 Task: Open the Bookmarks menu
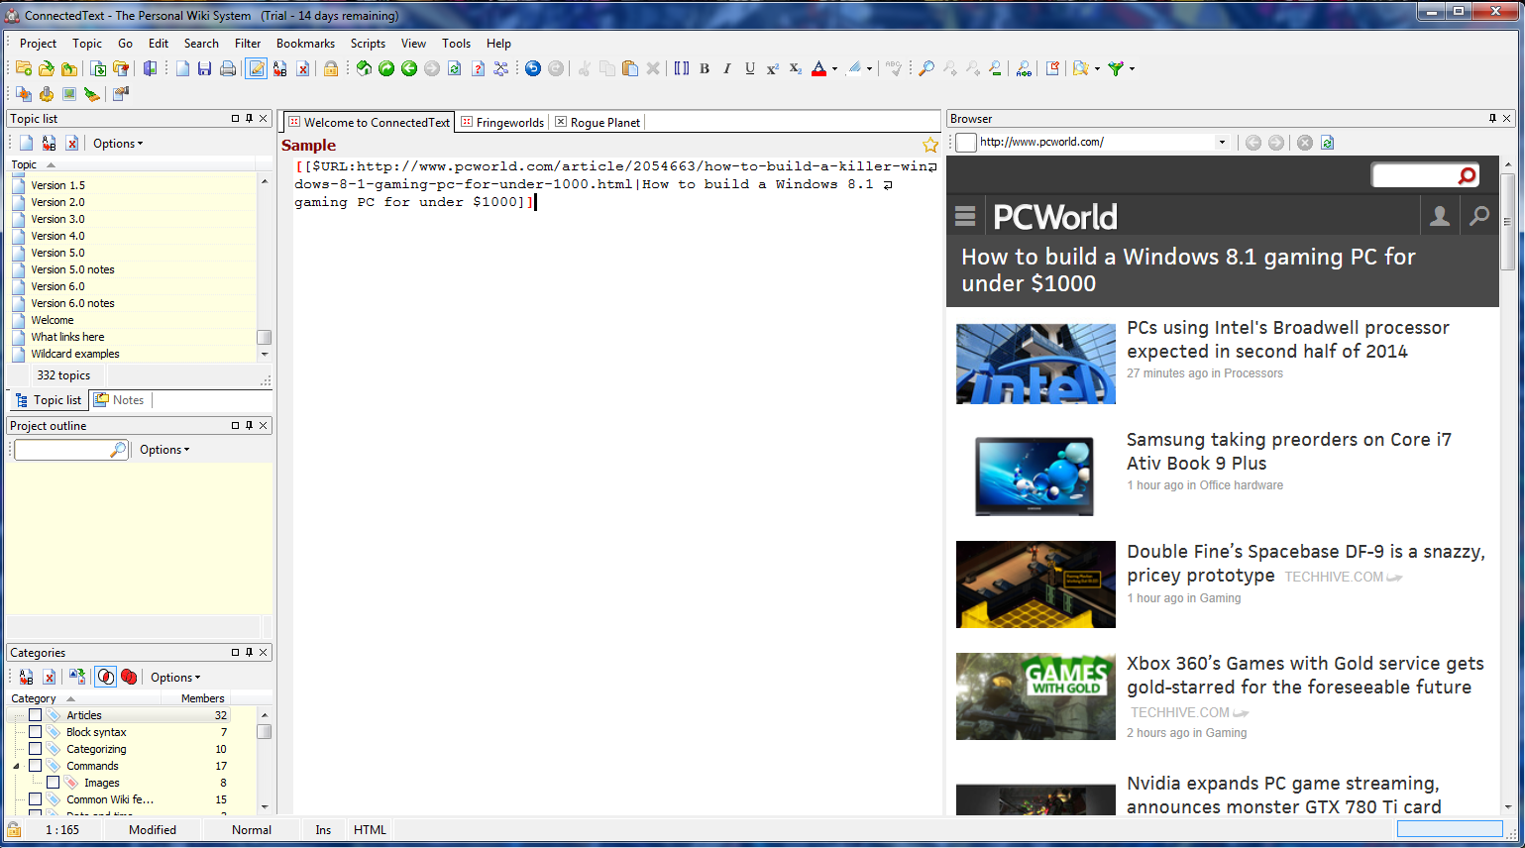coord(305,44)
